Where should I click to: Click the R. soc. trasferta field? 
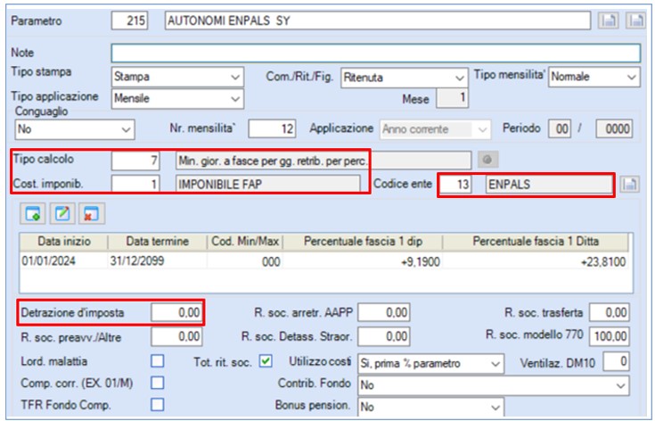(610, 312)
